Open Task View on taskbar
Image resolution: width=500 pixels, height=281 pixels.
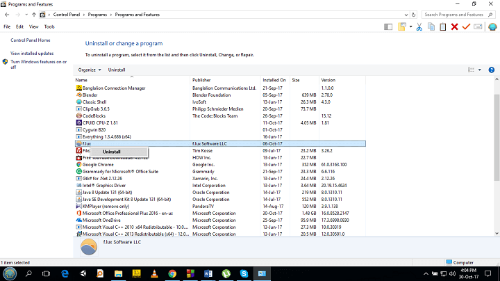pyautogui.click(x=47, y=273)
